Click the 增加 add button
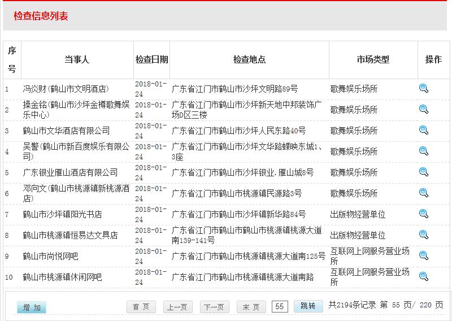The image size is (452, 321). (32, 307)
